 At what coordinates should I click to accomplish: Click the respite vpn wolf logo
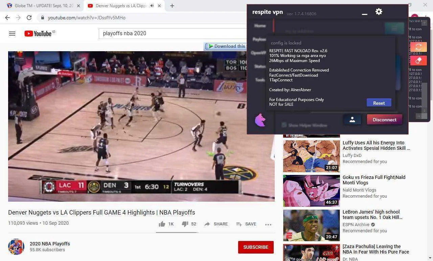[x=260, y=120]
